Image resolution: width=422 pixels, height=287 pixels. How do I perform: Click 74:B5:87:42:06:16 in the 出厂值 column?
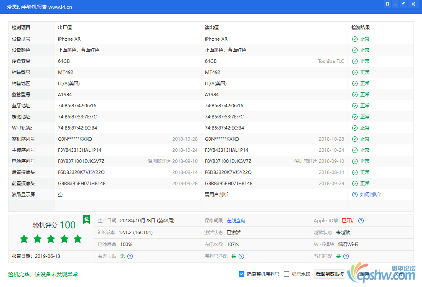(x=77, y=106)
